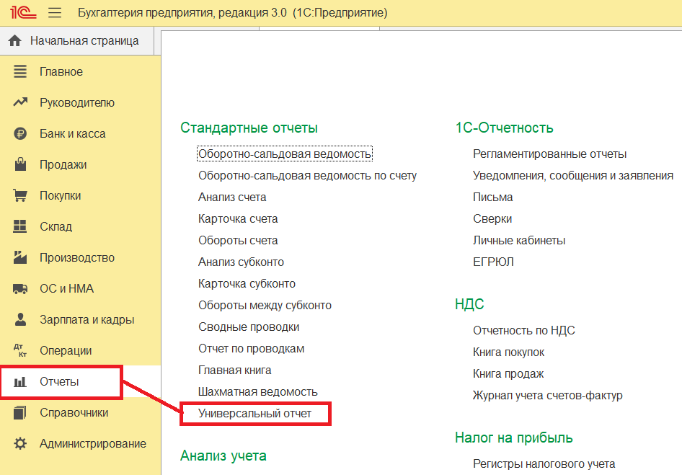Open the Шахматная ведомость report
This screenshot has width=682, height=475.
coord(257,392)
